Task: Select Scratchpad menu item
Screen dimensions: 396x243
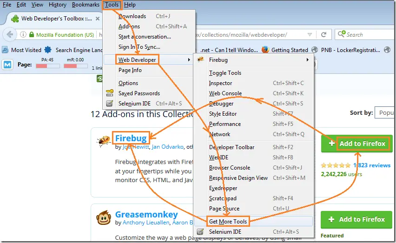Action: (x=254, y=198)
